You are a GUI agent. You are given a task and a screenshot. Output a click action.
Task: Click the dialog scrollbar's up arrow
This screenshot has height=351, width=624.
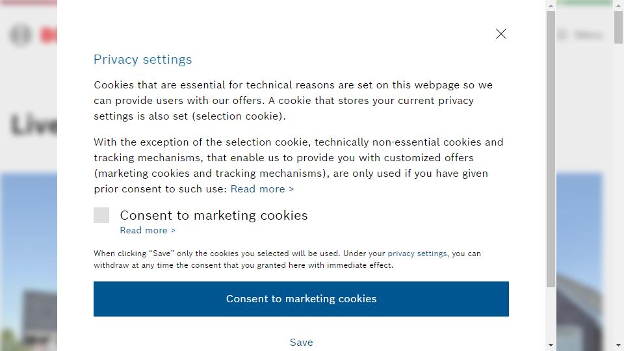[551, 6]
